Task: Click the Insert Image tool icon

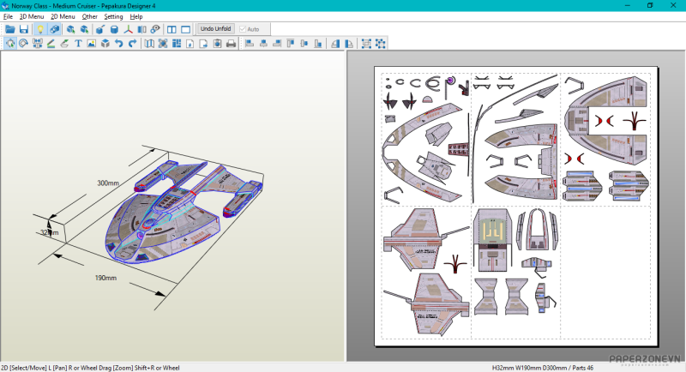Action: 91,44
